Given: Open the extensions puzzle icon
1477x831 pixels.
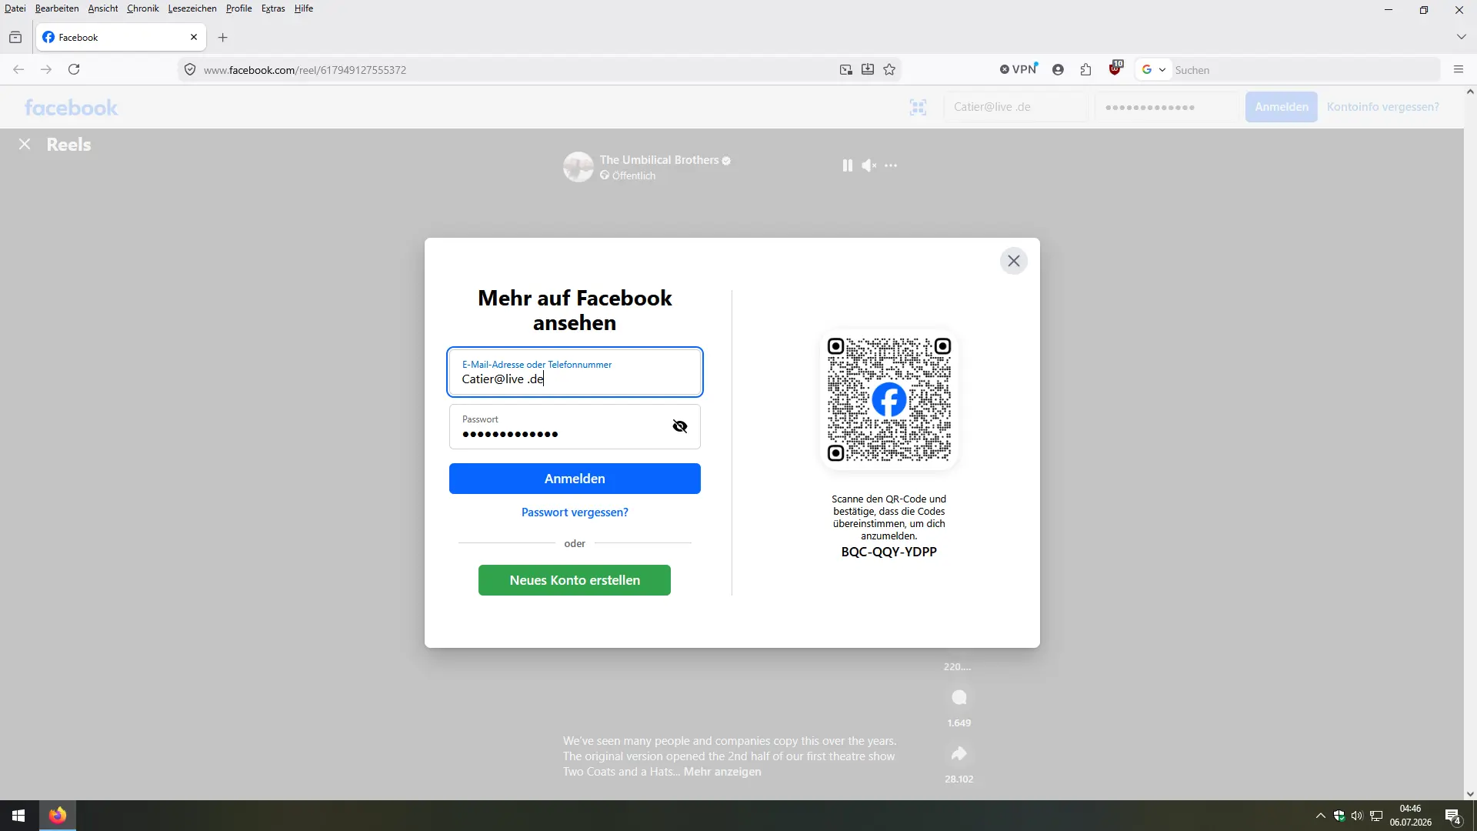Looking at the screenshot, I should 1085,70.
